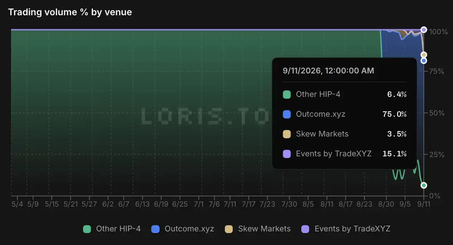The image size is (453, 245).
Task: Click the tan Skew Markets swatch in tooltip
Action: 286,134
